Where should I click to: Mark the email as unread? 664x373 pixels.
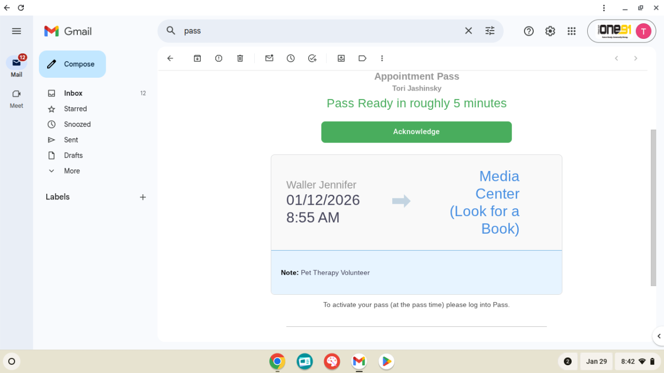point(269,59)
